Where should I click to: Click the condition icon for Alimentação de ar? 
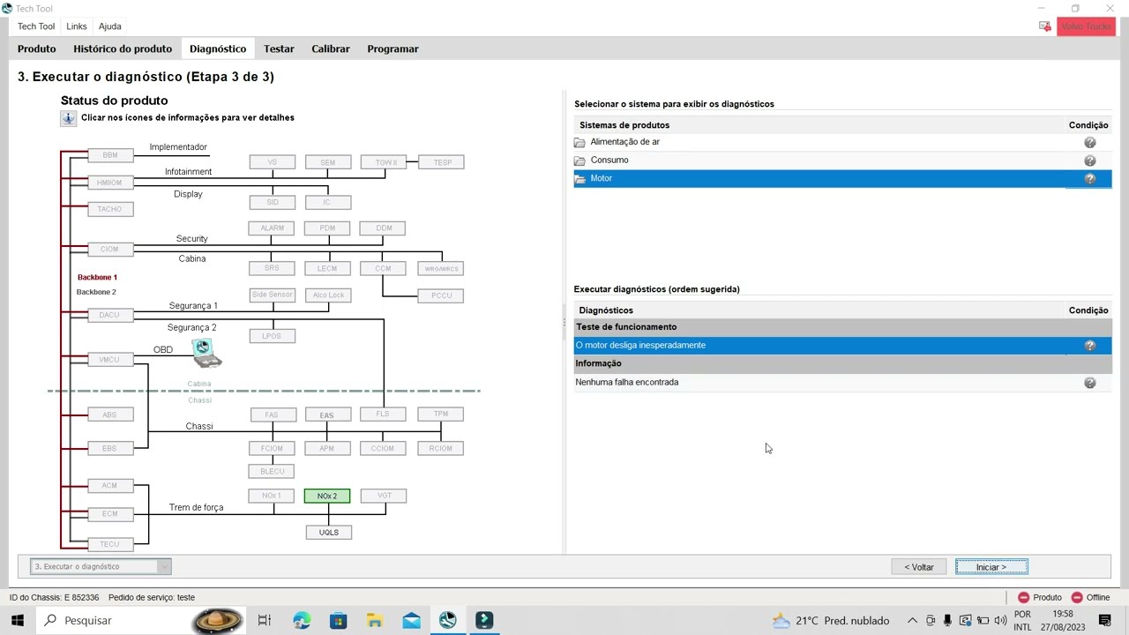click(x=1090, y=142)
